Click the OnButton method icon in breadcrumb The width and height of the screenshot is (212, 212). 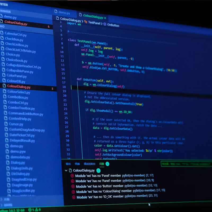105,24
